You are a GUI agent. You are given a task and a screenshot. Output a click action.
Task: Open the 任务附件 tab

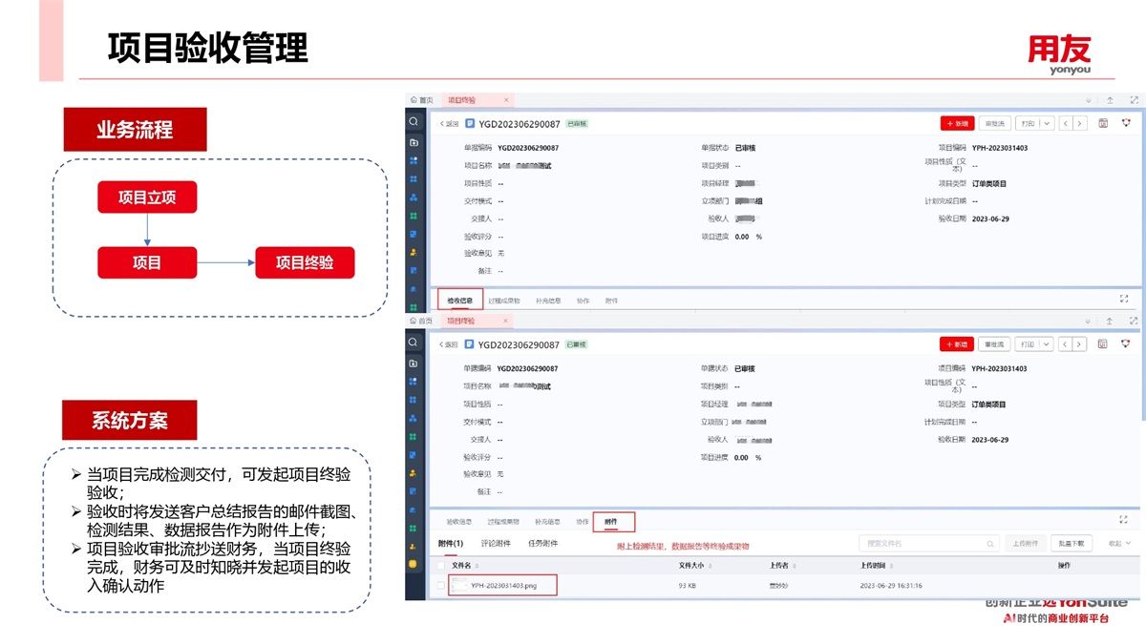[x=542, y=543]
